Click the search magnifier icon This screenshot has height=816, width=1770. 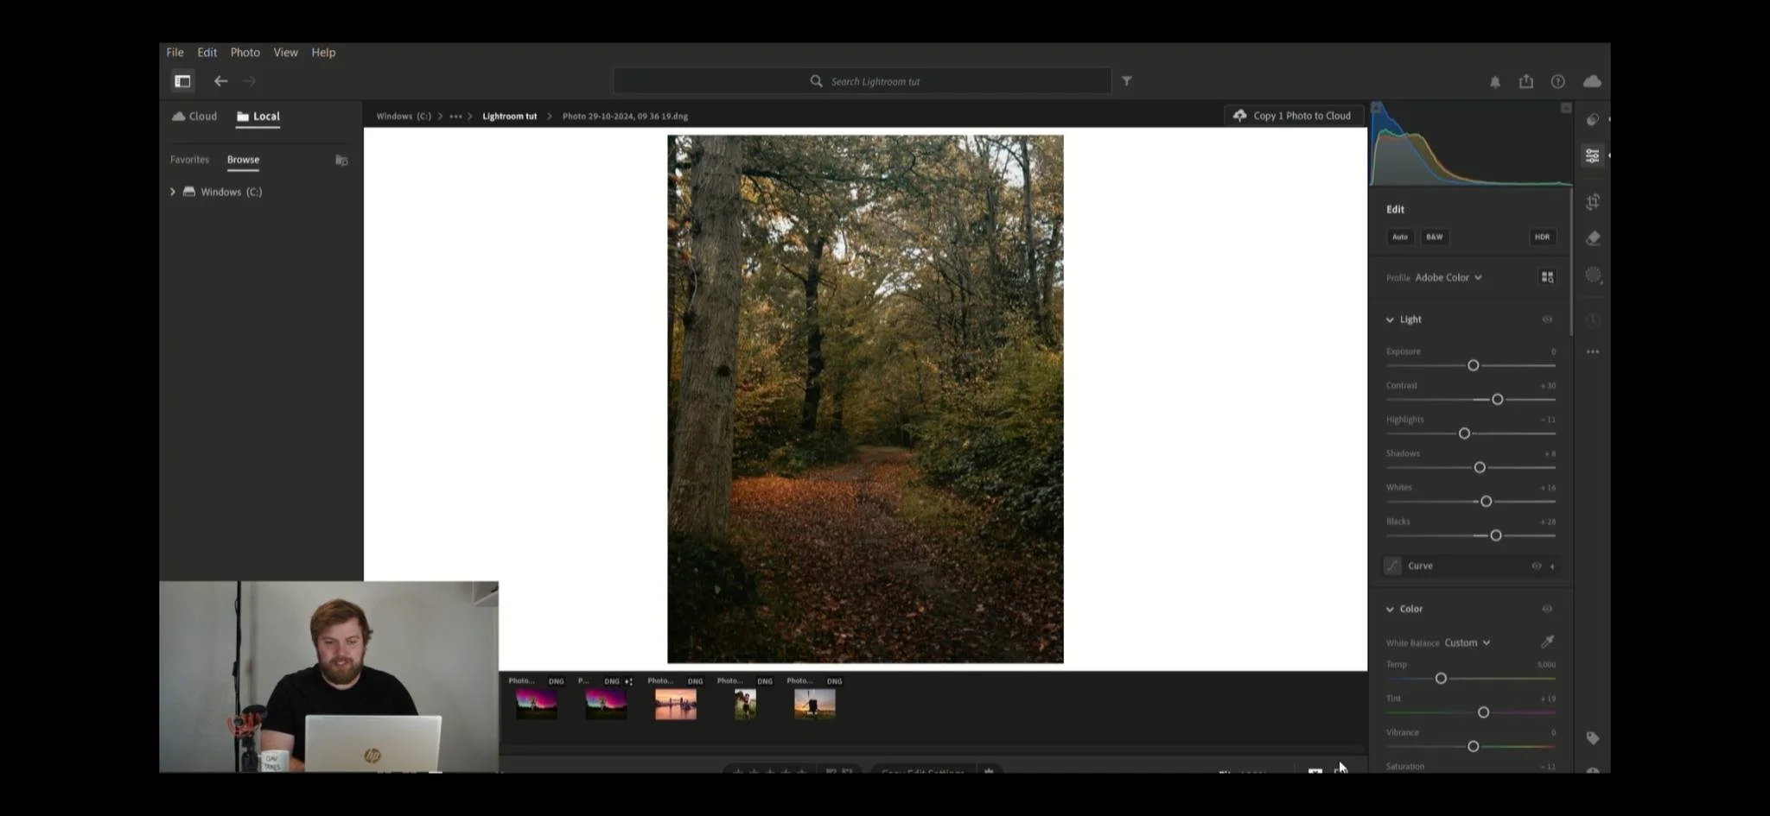[816, 81]
